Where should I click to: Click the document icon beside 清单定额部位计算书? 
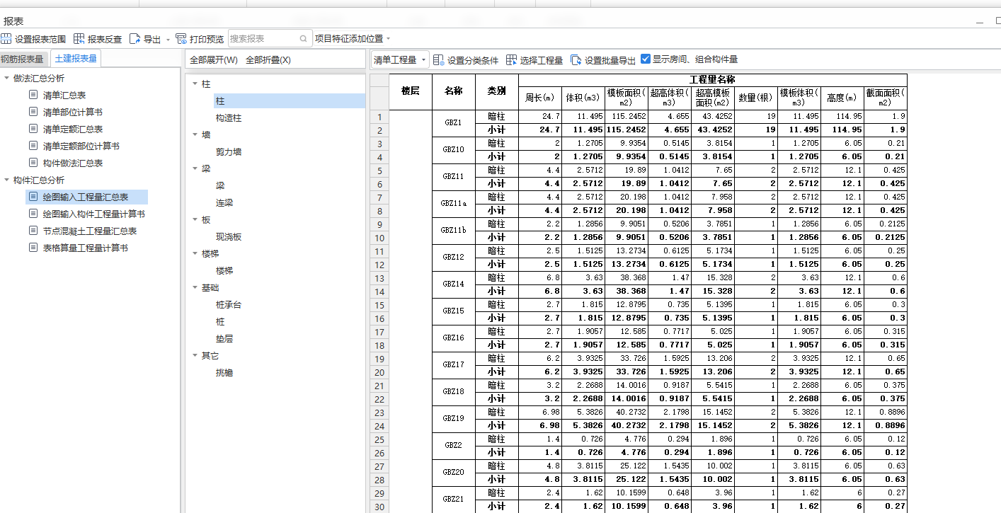[33, 145]
